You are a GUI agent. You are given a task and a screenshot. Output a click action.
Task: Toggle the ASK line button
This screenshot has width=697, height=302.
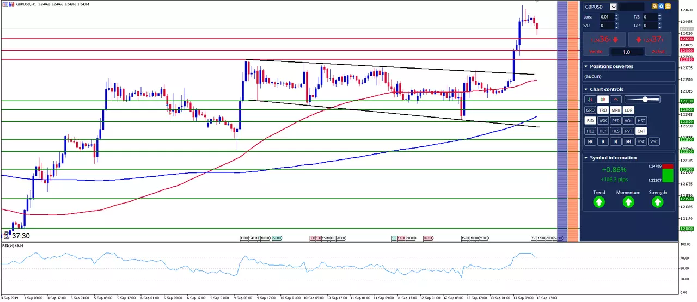pos(603,121)
